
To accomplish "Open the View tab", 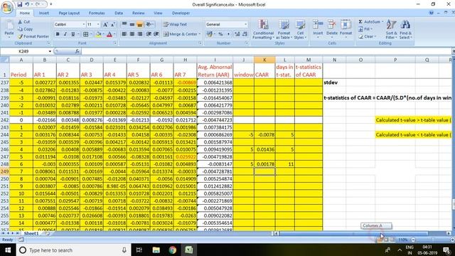I will (158, 13).
